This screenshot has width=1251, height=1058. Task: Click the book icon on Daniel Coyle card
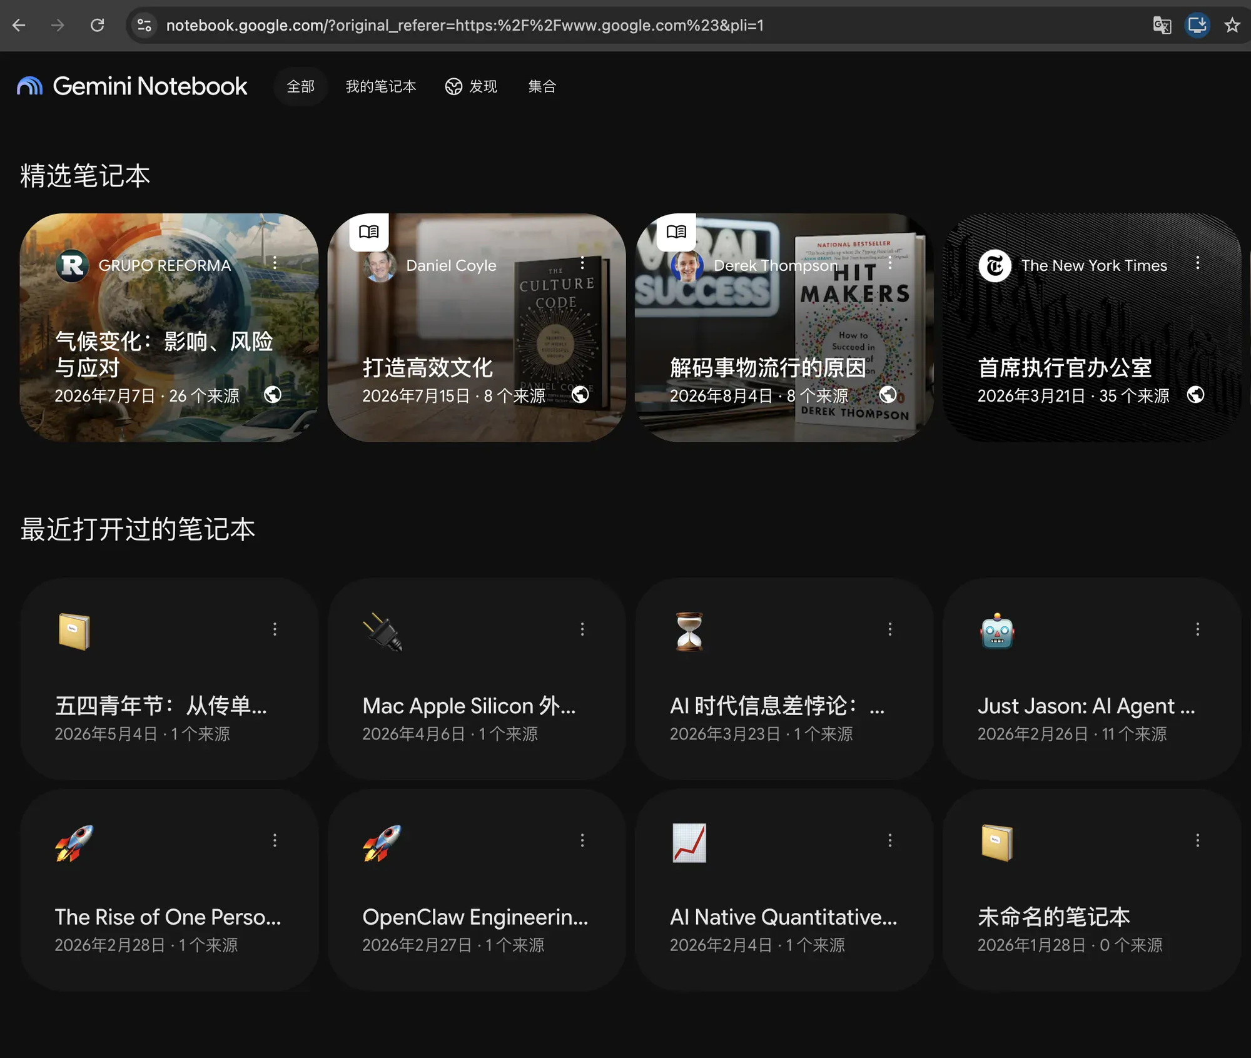369,231
